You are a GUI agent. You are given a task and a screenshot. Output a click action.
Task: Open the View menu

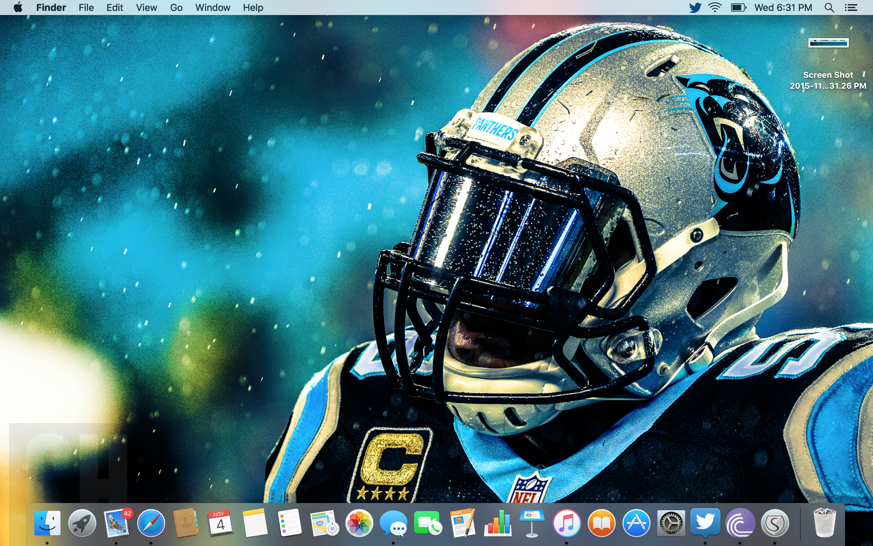tap(147, 8)
